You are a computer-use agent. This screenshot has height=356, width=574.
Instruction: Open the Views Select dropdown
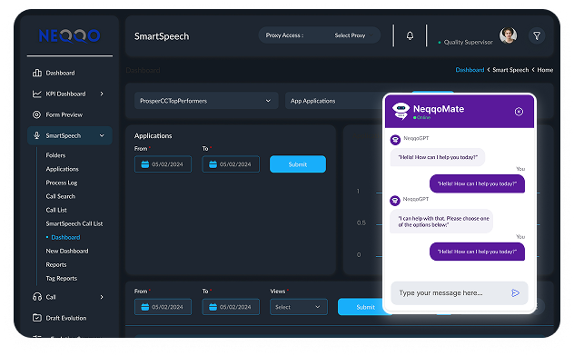click(x=299, y=307)
